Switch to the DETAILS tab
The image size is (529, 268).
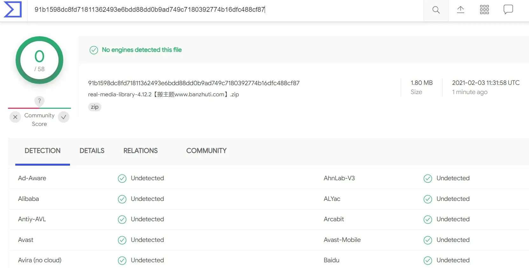[x=92, y=151]
